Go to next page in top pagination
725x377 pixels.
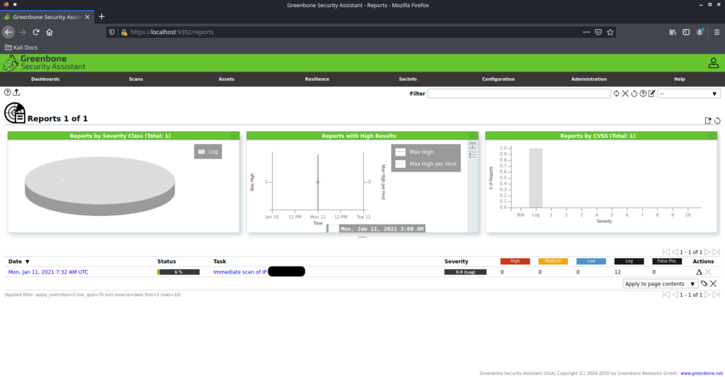click(707, 252)
